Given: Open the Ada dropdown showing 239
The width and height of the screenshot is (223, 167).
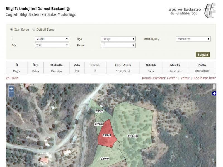Looking at the screenshot, I should point(52,45).
